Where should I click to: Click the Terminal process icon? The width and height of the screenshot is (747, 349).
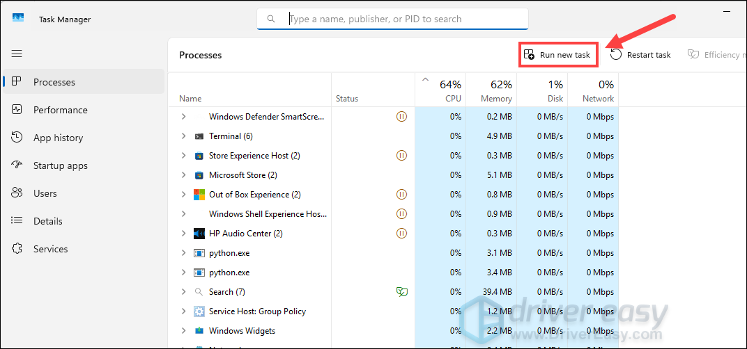click(199, 136)
